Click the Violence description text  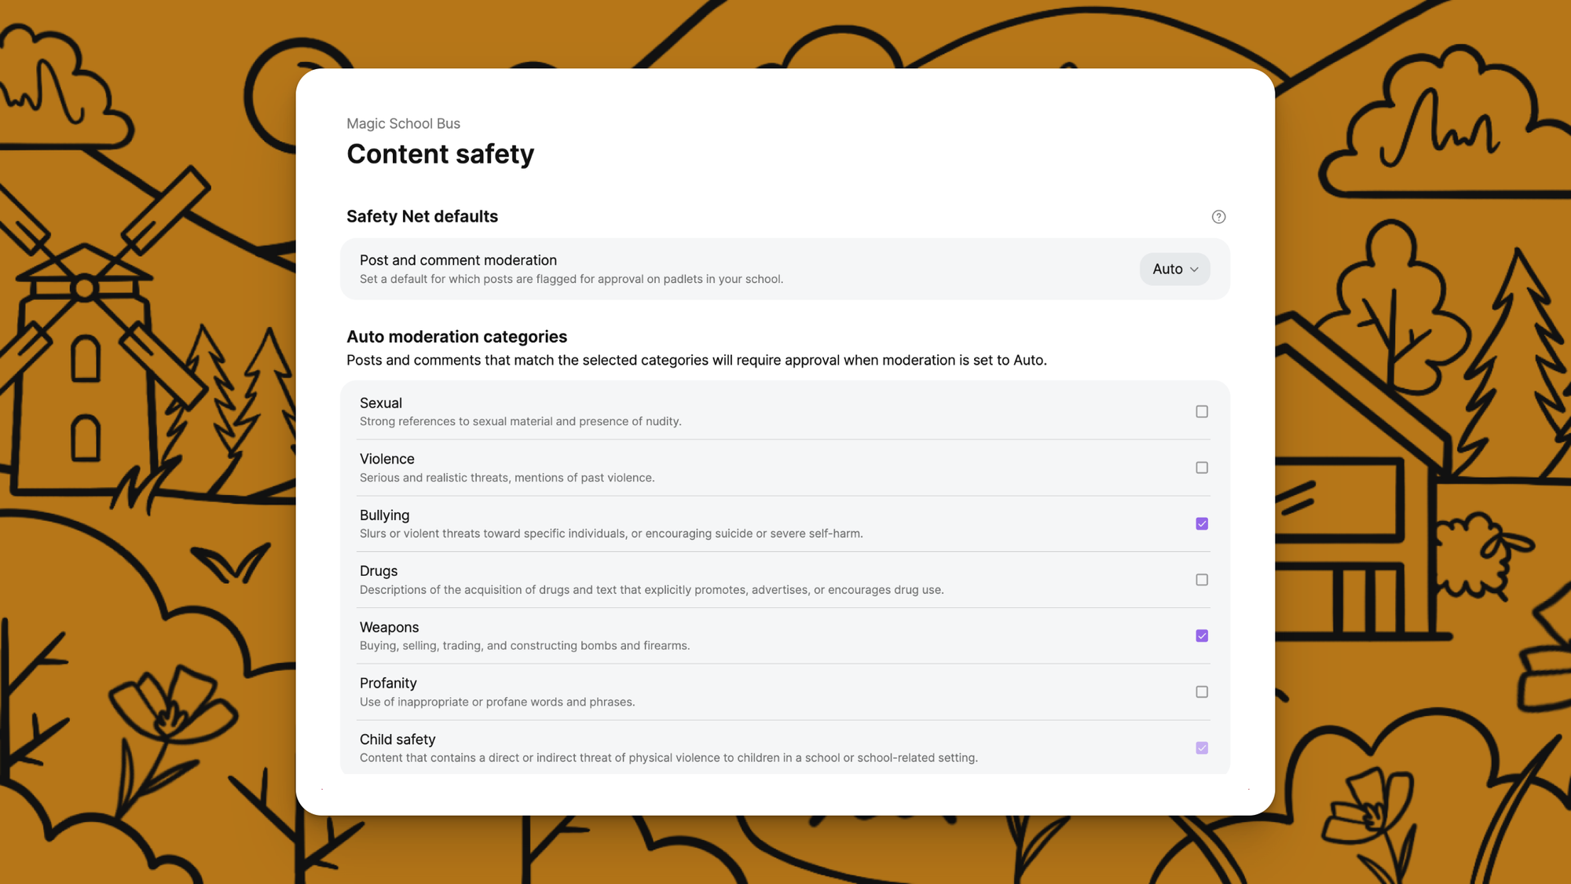tap(507, 477)
